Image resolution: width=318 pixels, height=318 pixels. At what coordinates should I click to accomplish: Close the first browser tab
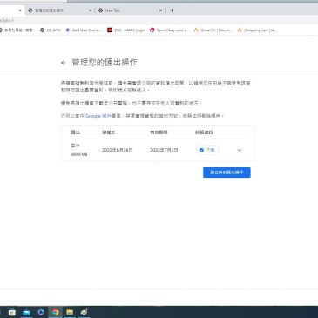tap(20, 10)
